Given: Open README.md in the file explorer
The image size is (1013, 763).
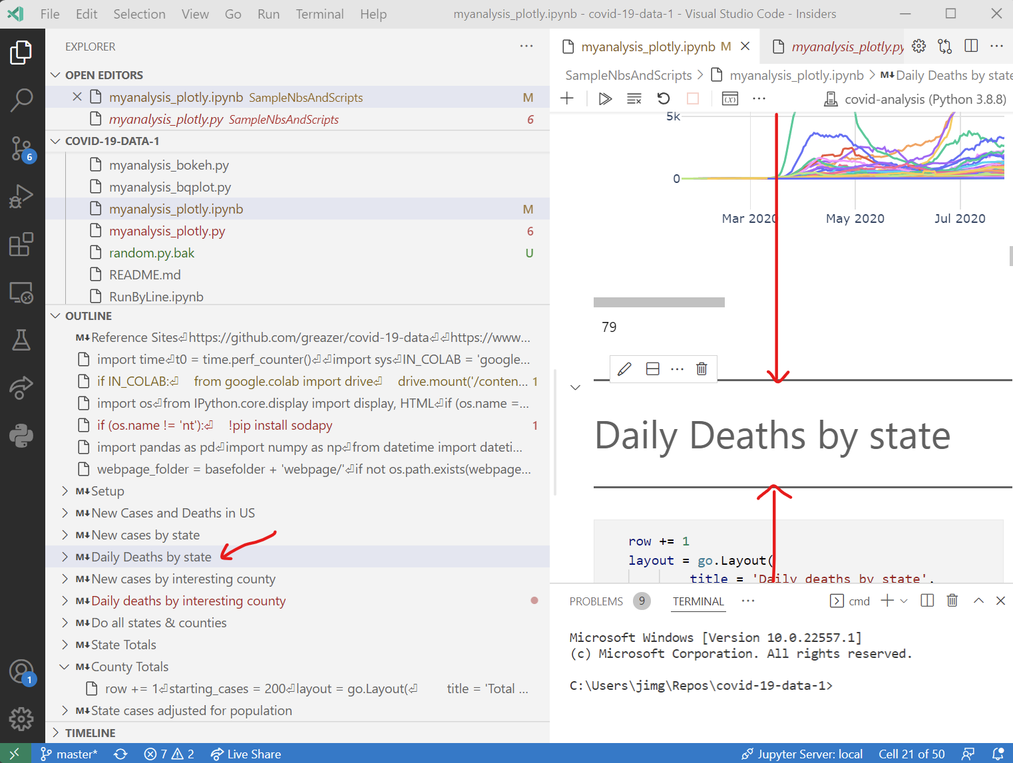Looking at the screenshot, I should point(145,275).
